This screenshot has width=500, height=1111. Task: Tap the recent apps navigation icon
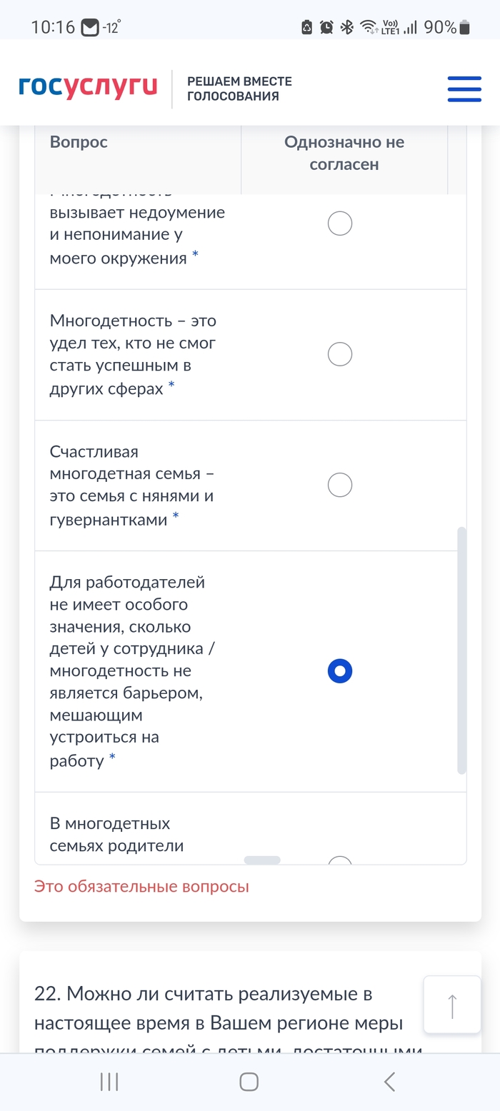(x=109, y=1082)
